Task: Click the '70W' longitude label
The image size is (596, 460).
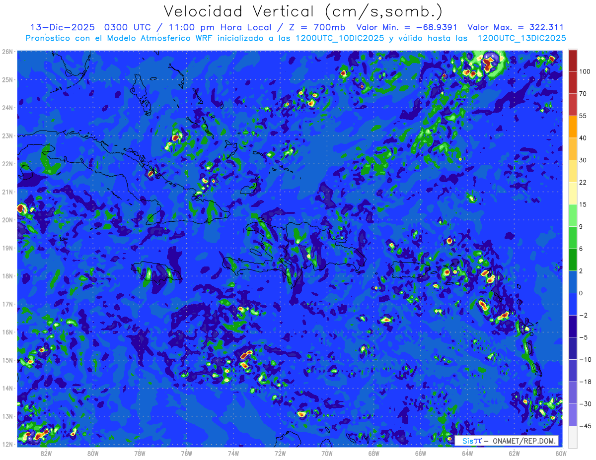Action: [327, 453]
